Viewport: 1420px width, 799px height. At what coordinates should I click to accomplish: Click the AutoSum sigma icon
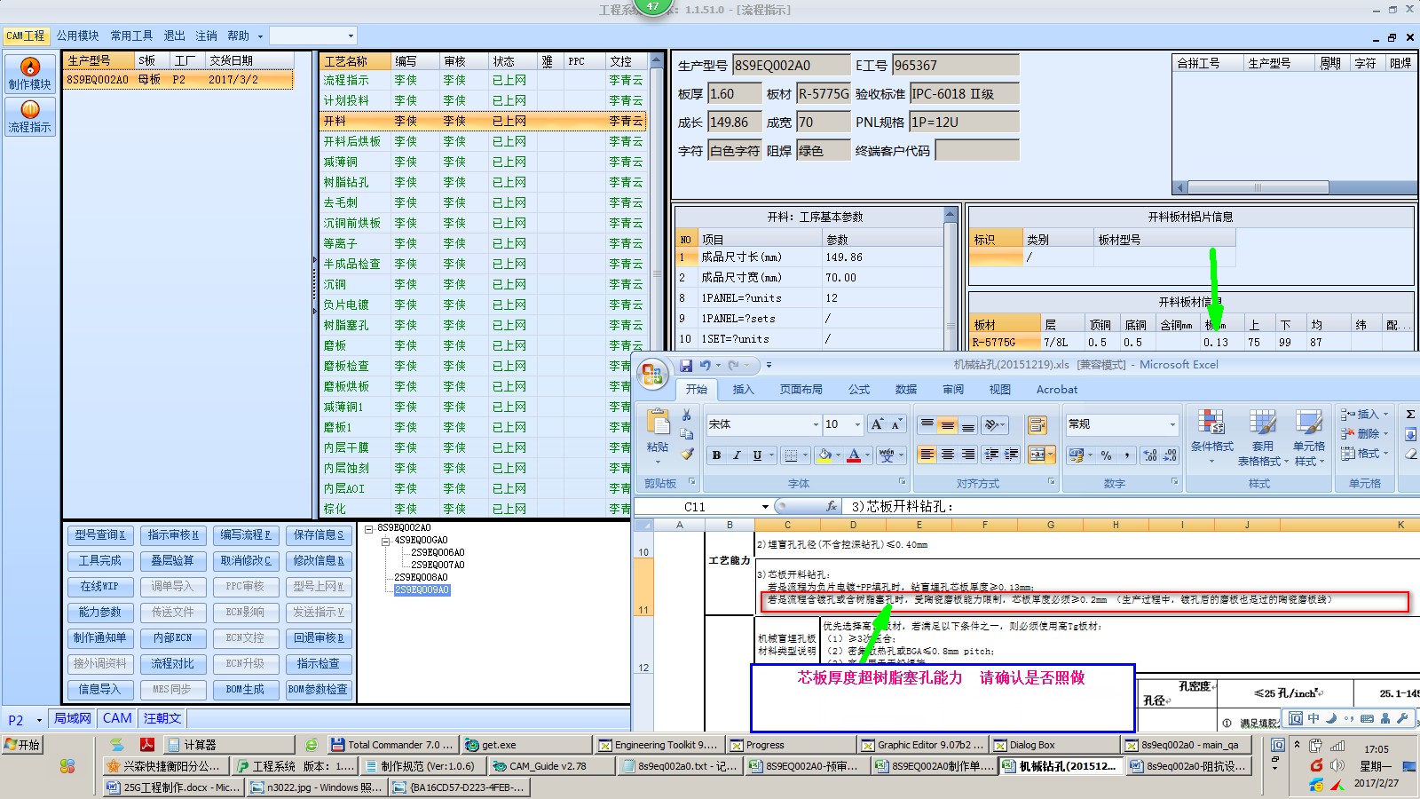[x=1410, y=414]
